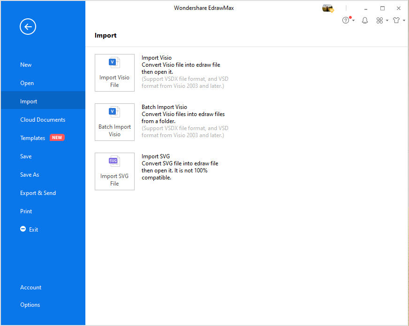Go to Cloud Documents
This screenshot has height=326, width=409.
point(43,120)
